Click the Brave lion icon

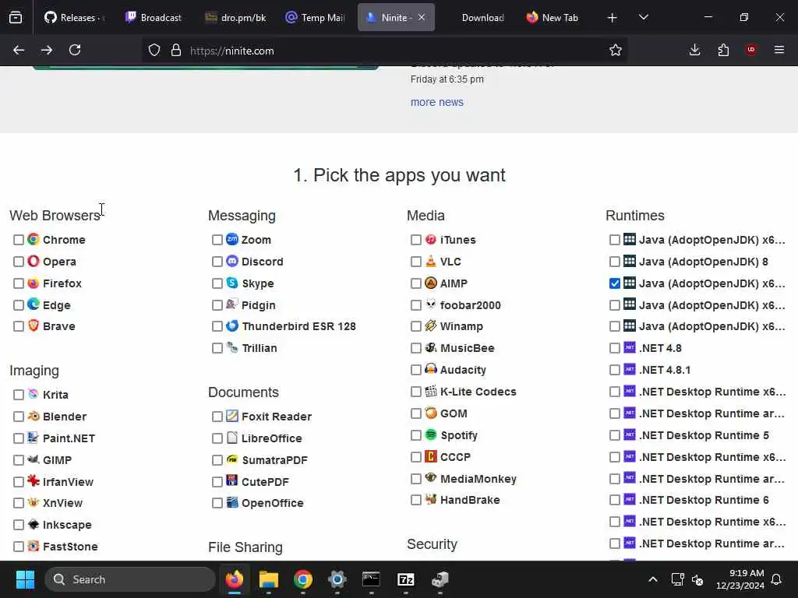pos(34,325)
